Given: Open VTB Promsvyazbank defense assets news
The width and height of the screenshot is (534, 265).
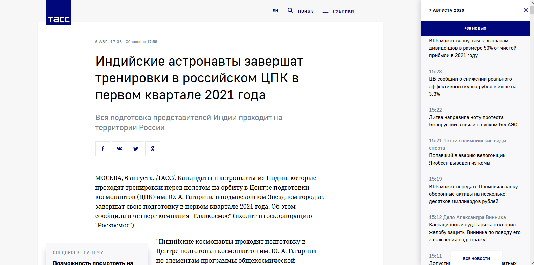Looking at the screenshot, I should [x=473, y=194].
